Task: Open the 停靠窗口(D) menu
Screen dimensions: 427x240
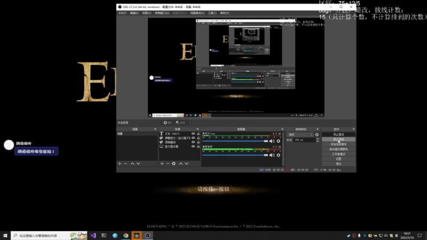Action: tap(162, 13)
